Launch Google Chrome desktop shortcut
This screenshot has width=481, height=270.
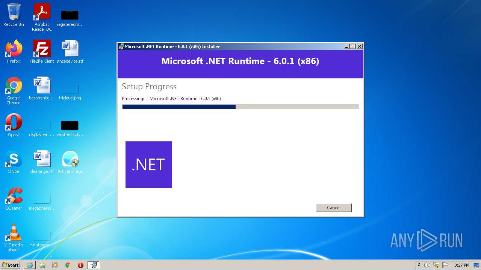[x=14, y=91]
